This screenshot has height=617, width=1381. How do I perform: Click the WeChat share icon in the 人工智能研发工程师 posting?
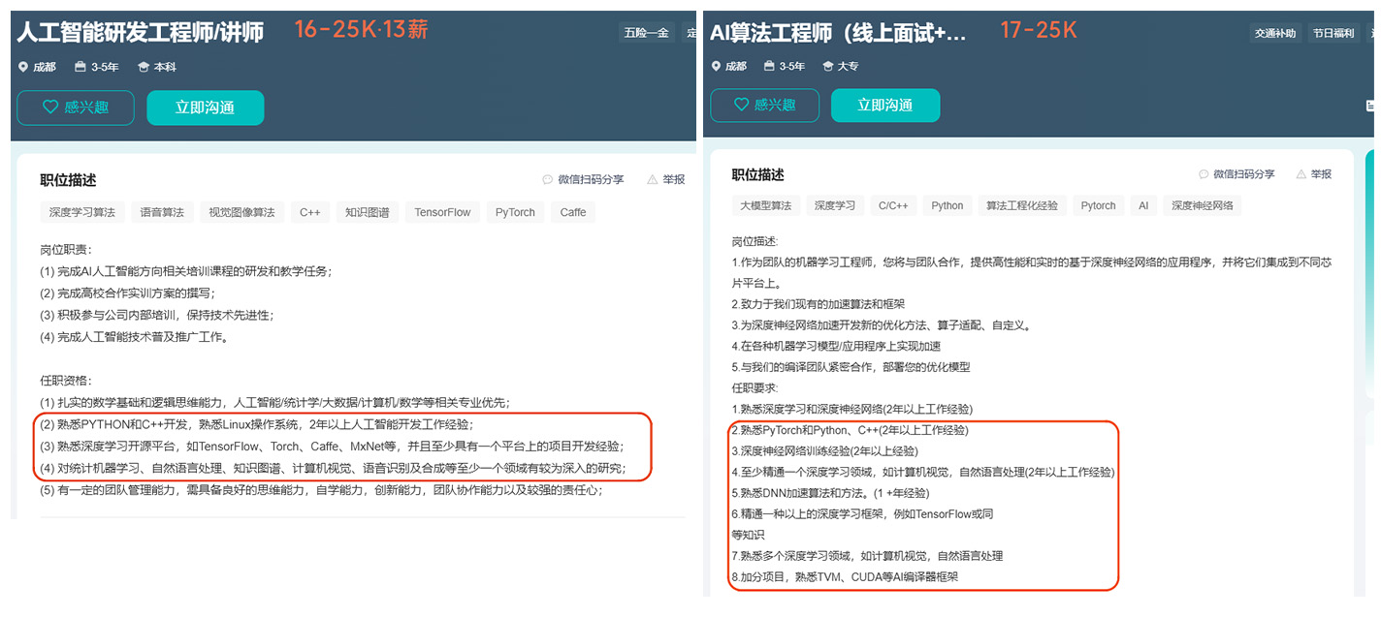pyautogui.click(x=548, y=179)
